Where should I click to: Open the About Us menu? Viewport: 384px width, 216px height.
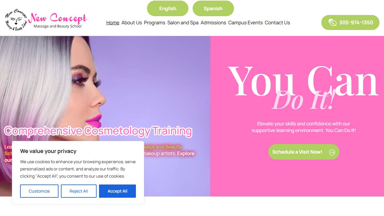(x=132, y=23)
